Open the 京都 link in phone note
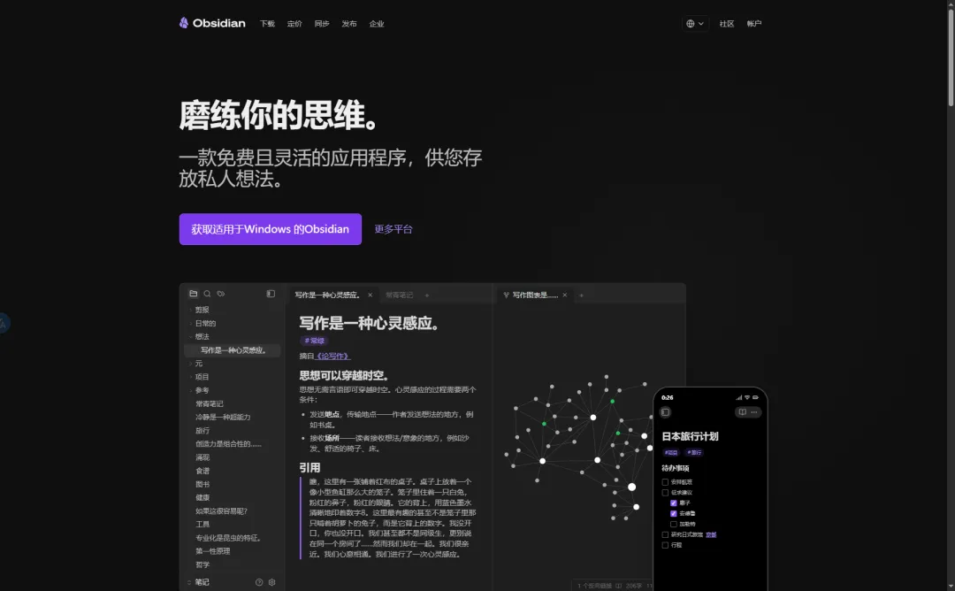The height and width of the screenshot is (591, 955). (711, 535)
